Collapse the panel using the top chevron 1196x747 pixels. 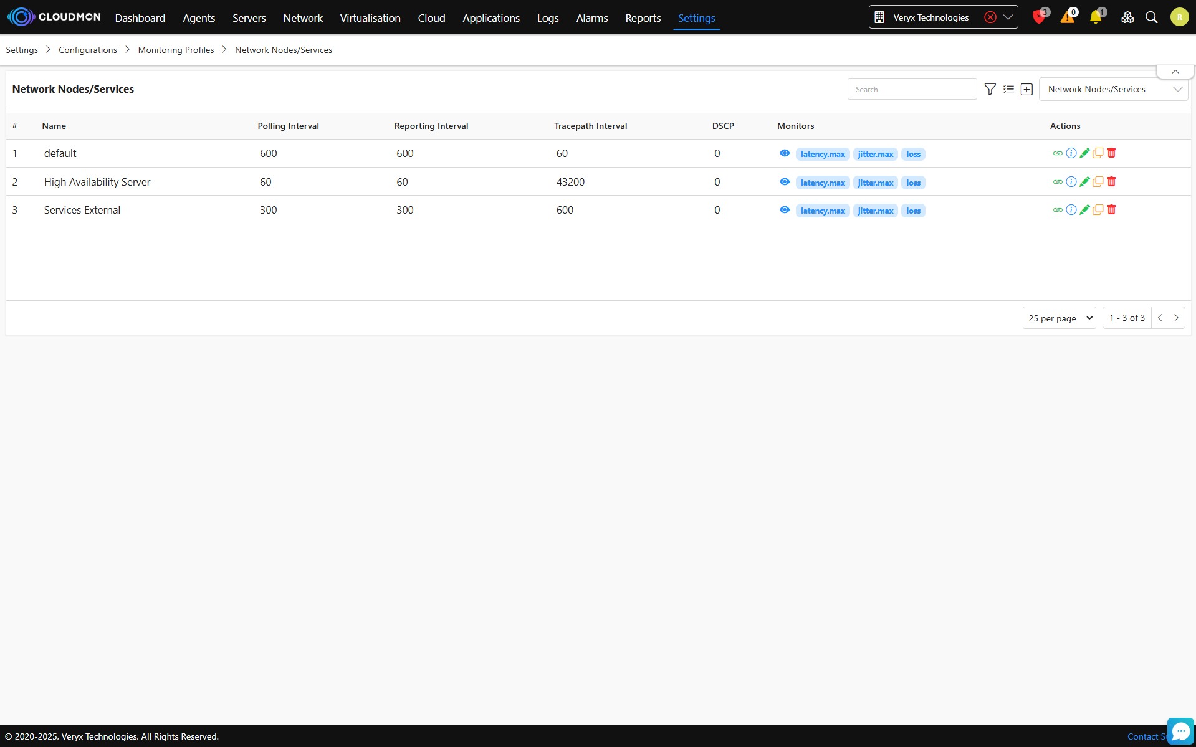click(x=1175, y=72)
